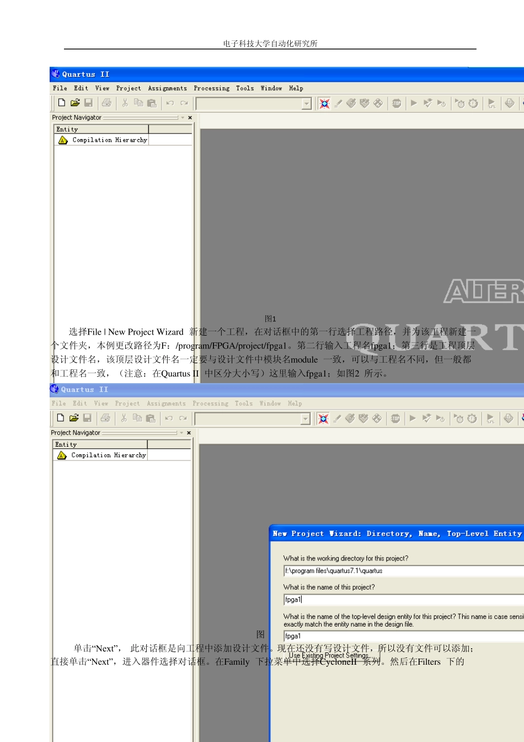The height and width of the screenshot is (742, 524).
Task: Select Compilation Hierarchy row in lower navigator
Action: coord(122,455)
